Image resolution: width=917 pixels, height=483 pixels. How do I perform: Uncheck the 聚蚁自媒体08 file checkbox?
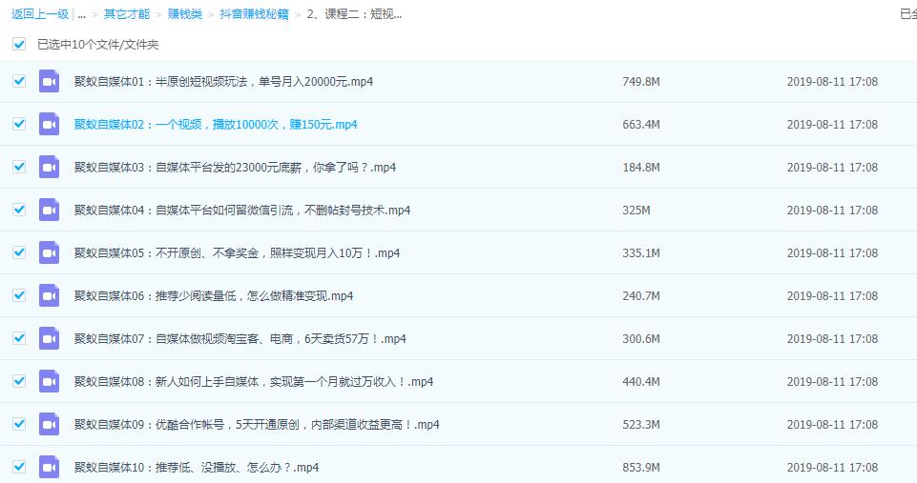(19, 382)
